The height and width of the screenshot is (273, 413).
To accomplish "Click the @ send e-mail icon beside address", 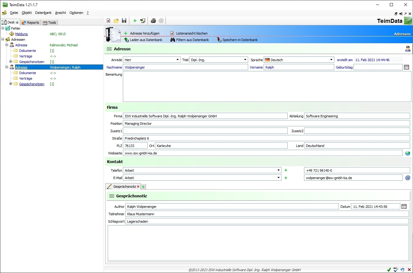I will point(408,178).
